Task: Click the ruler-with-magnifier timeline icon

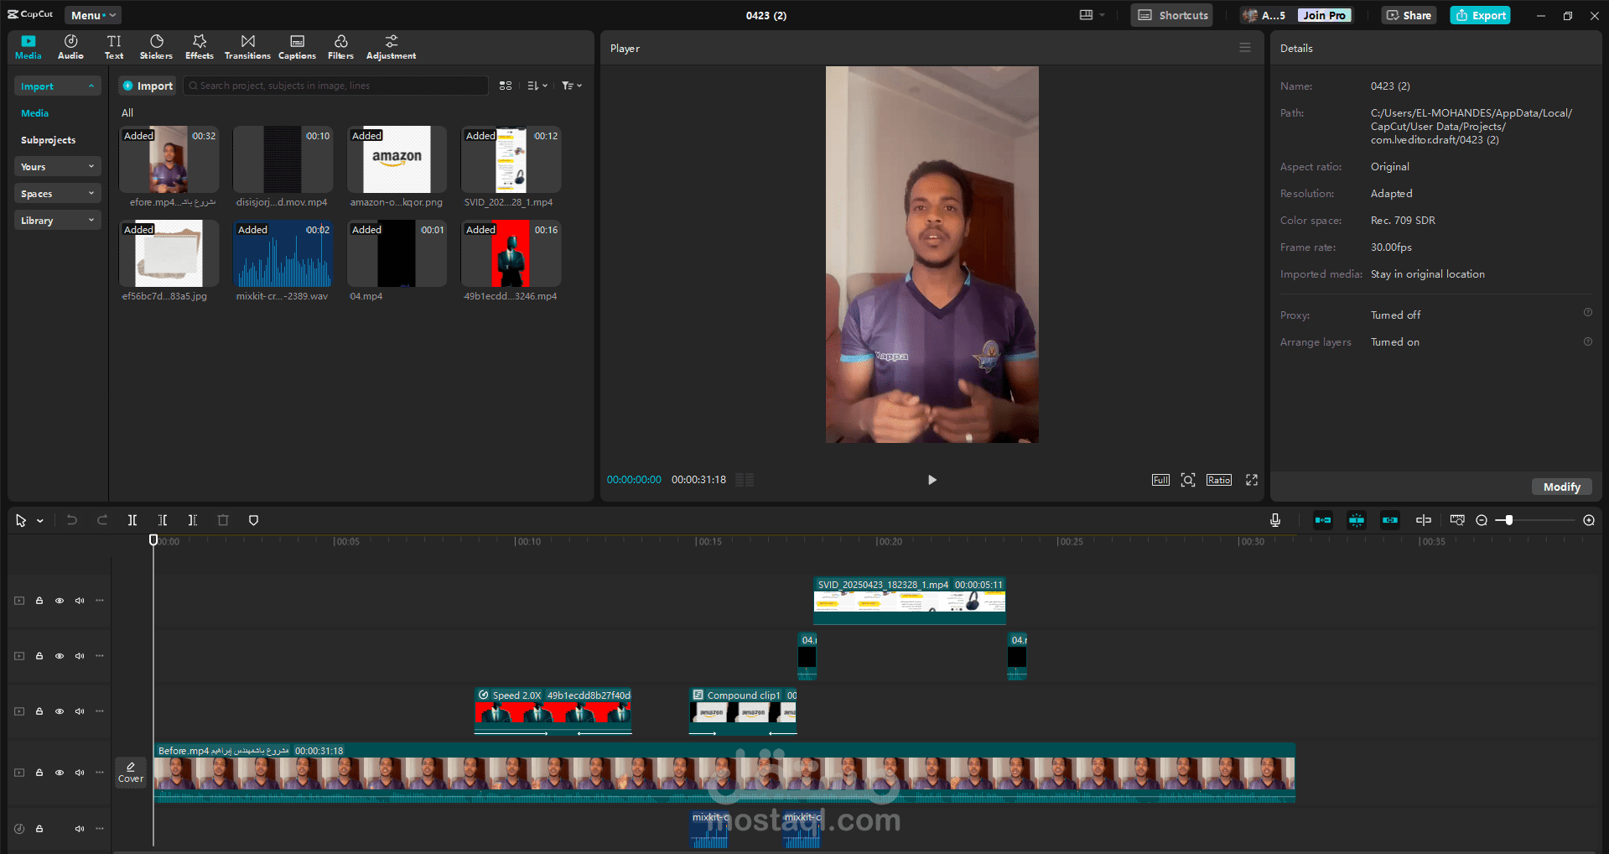Action: pyautogui.click(x=1457, y=520)
